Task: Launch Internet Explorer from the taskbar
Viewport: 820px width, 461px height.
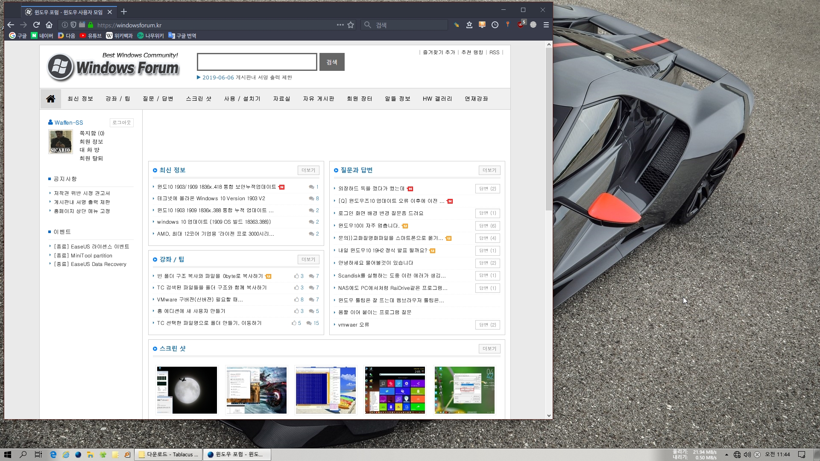Action: 66,455
